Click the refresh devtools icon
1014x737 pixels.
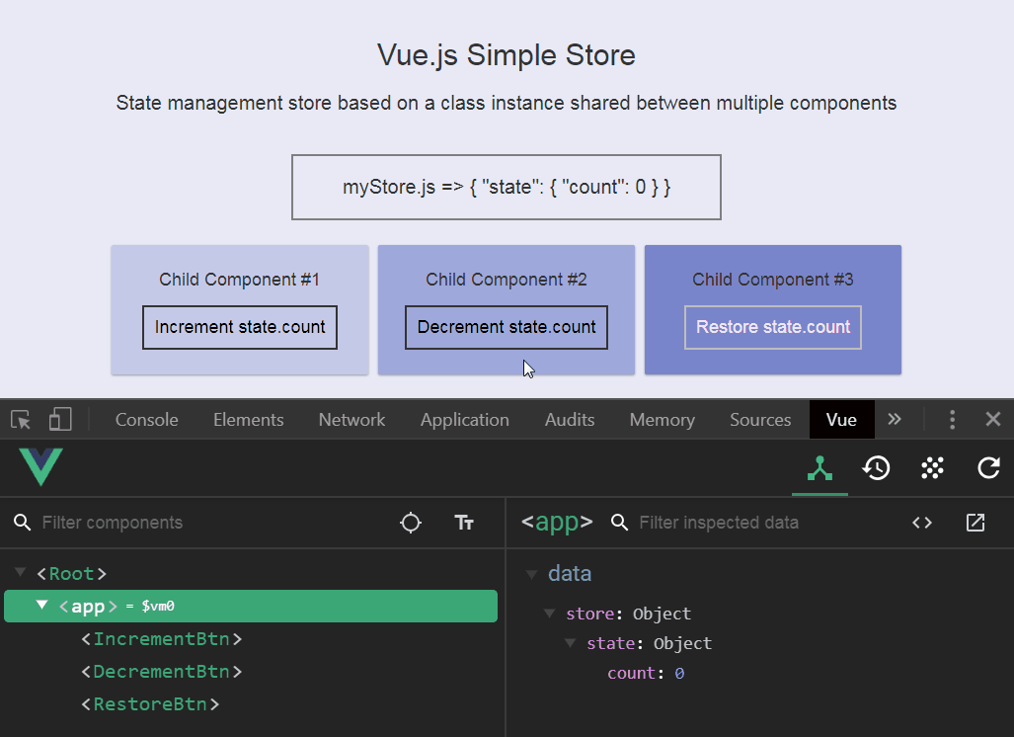pyautogui.click(x=988, y=468)
